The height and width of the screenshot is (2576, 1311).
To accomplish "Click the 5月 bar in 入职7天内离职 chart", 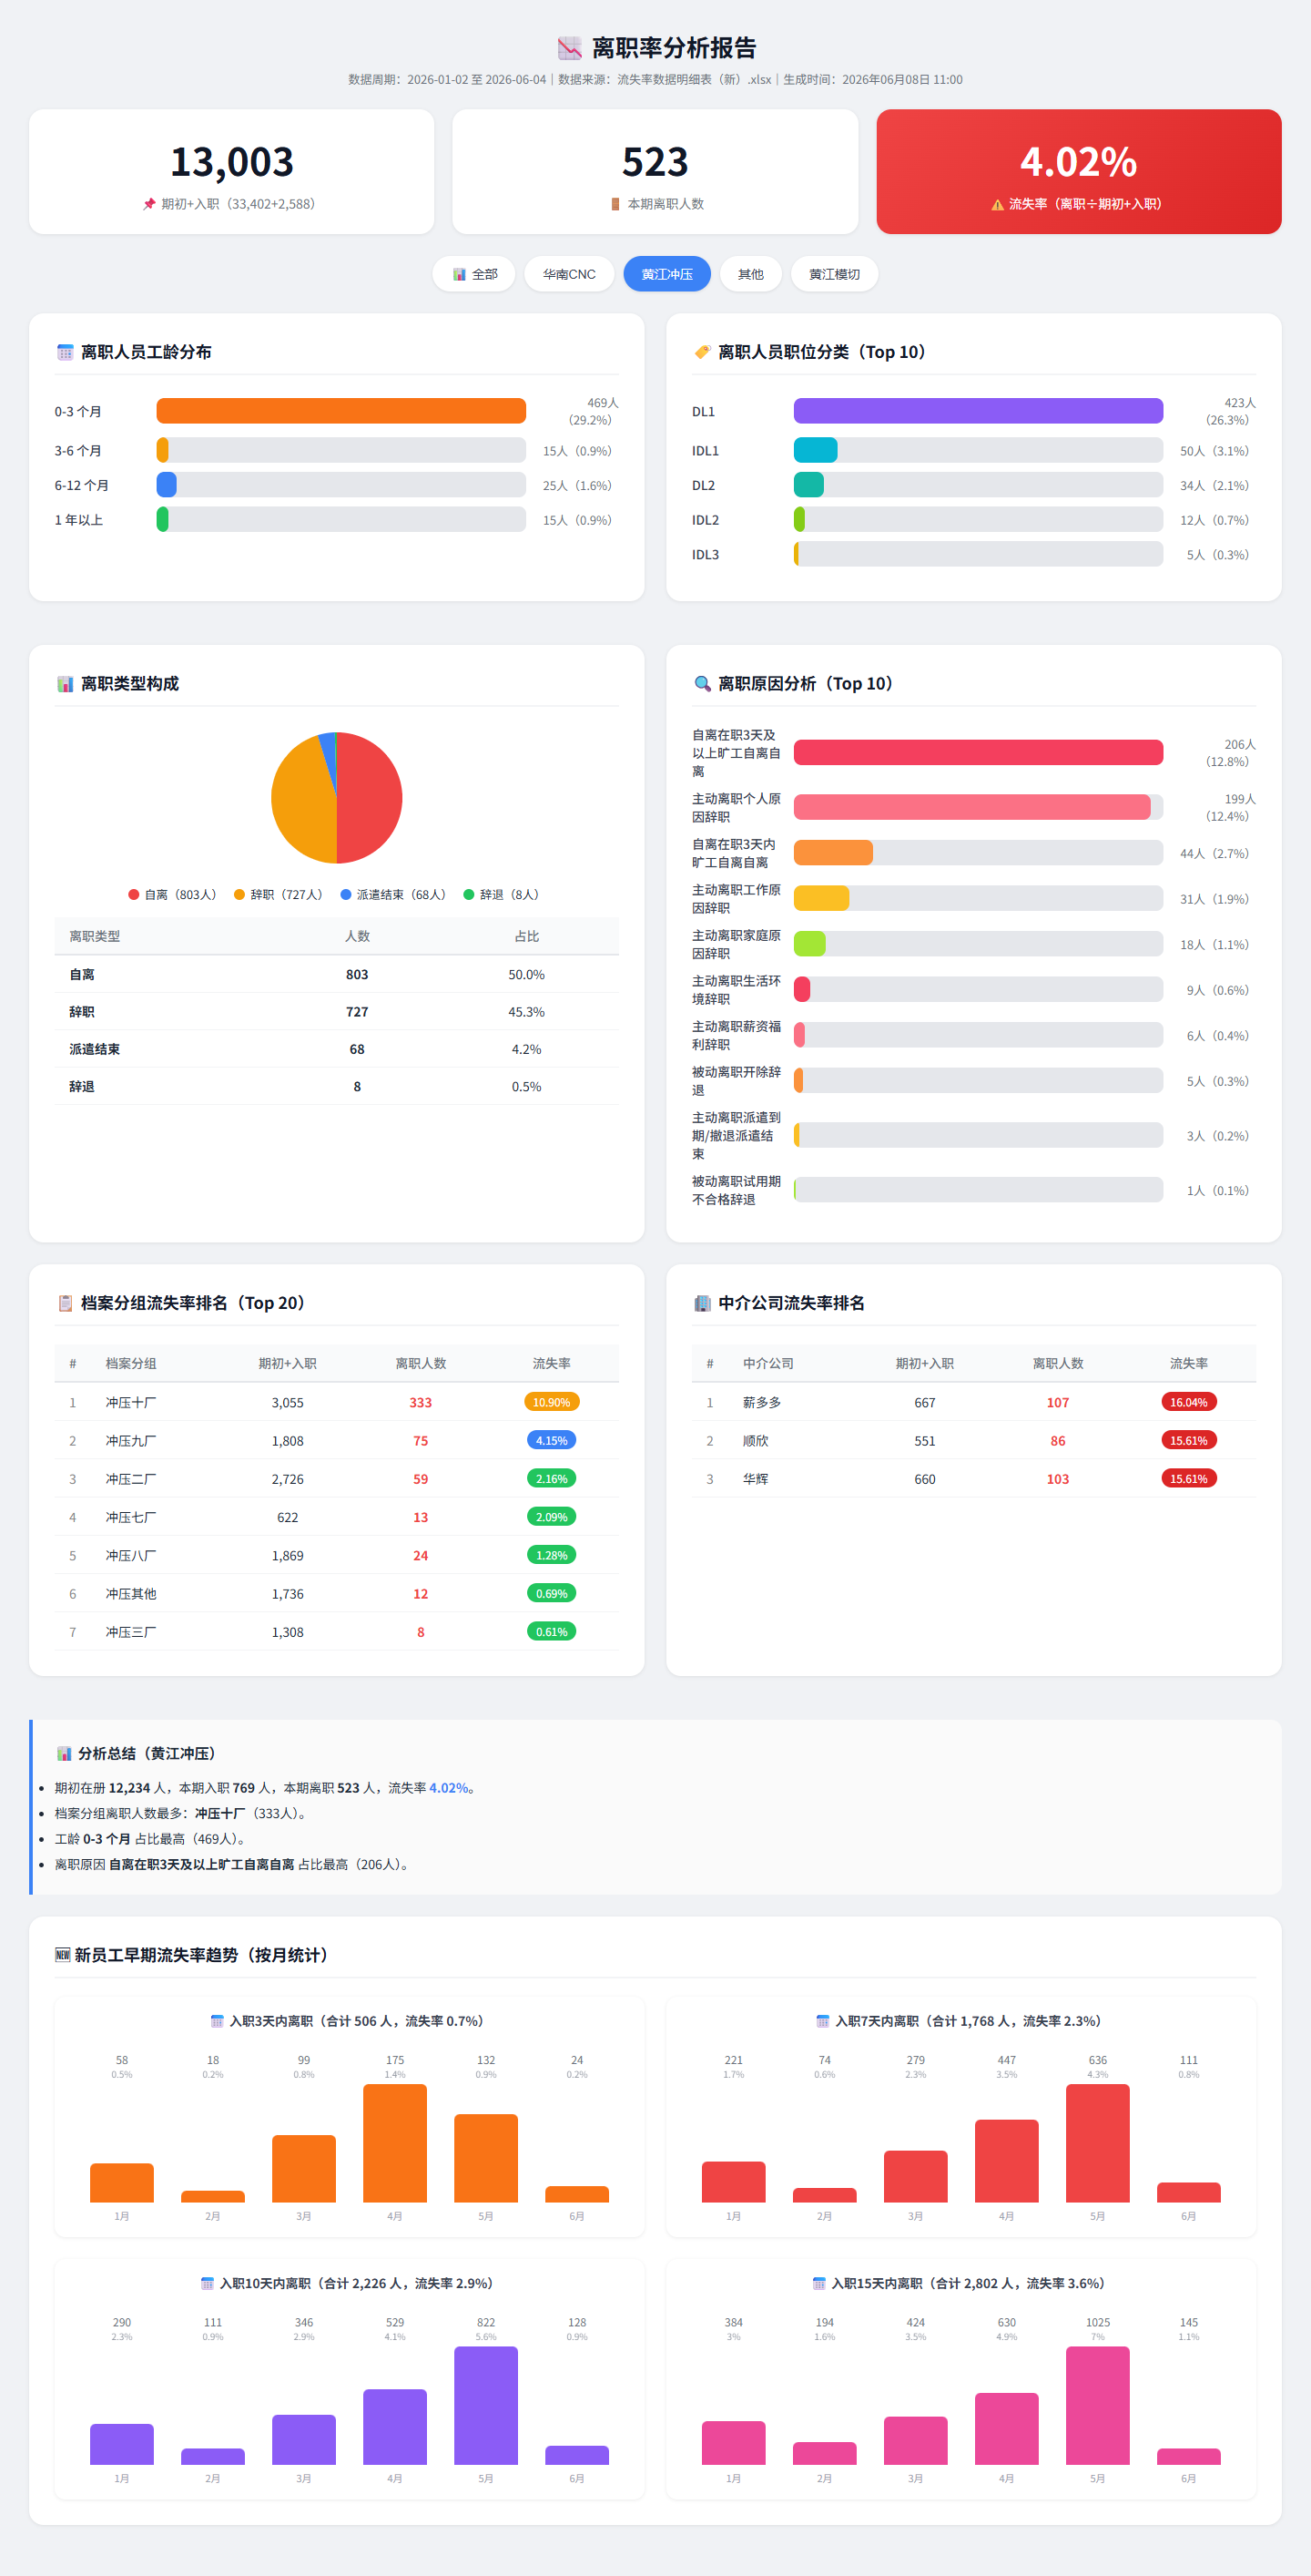I will [1097, 2143].
